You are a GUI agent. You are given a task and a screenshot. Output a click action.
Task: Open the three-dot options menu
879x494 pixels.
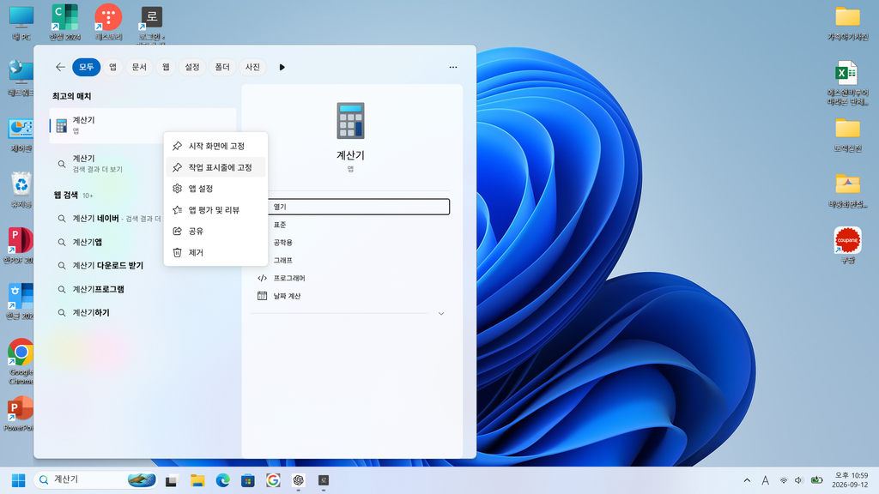coord(453,67)
